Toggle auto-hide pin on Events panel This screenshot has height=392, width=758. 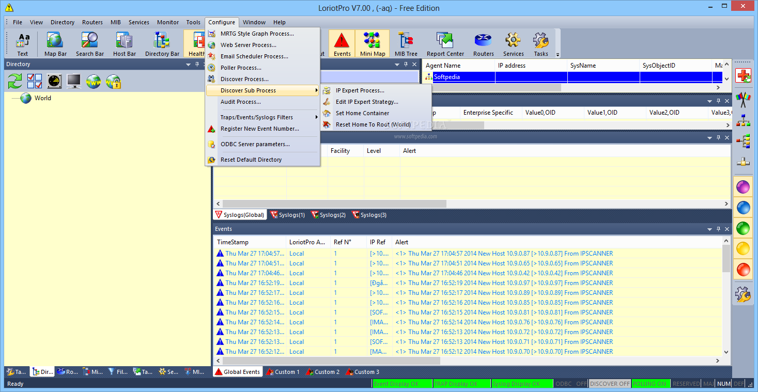tap(718, 229)
